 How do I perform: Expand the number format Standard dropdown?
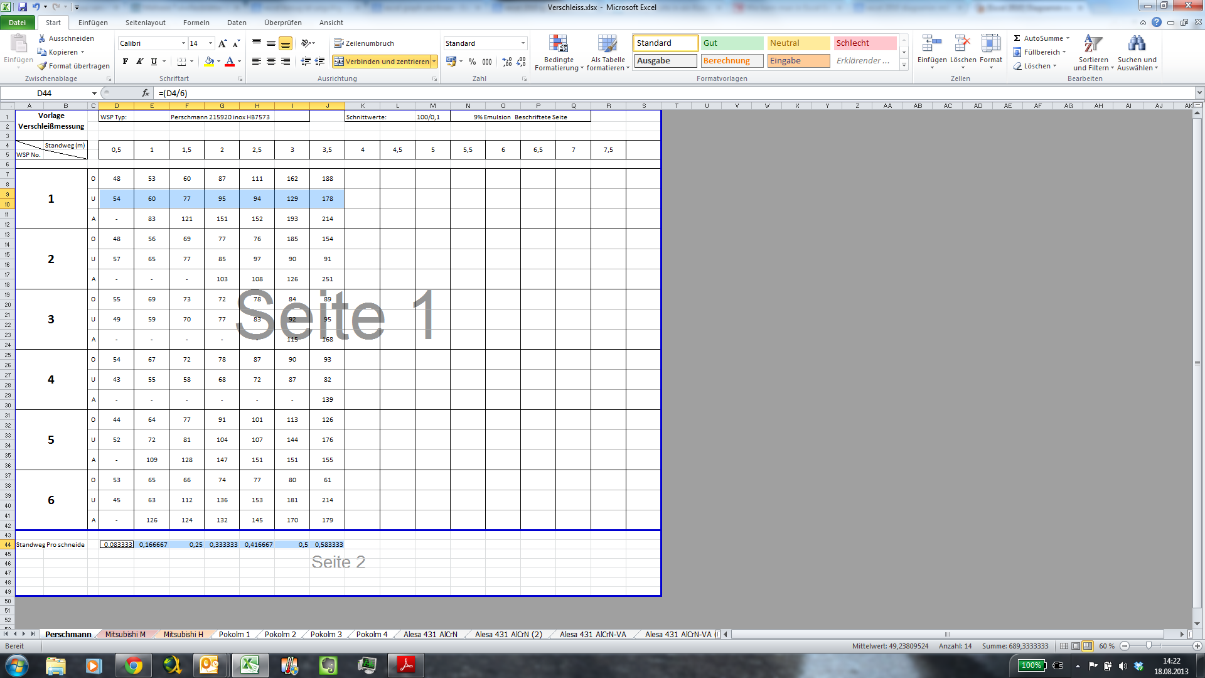coord(523,43)
